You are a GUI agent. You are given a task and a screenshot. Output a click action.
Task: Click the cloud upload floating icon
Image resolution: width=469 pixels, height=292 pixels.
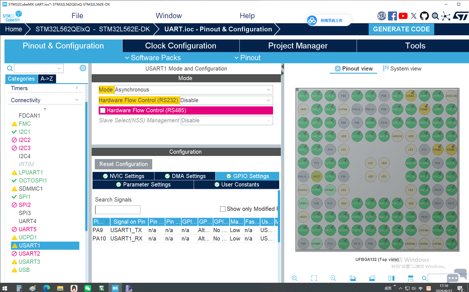[x=312, y=20]
